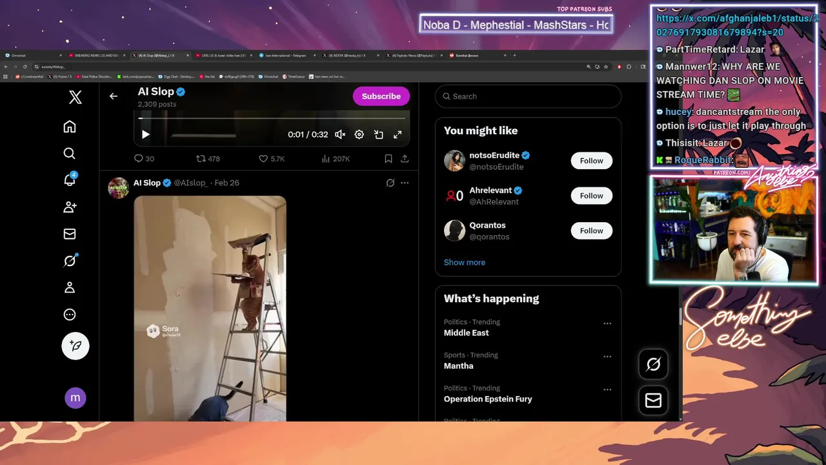Open notsoErudite profile name
Screen dimensions: 826x465
(x=495, y=155)
